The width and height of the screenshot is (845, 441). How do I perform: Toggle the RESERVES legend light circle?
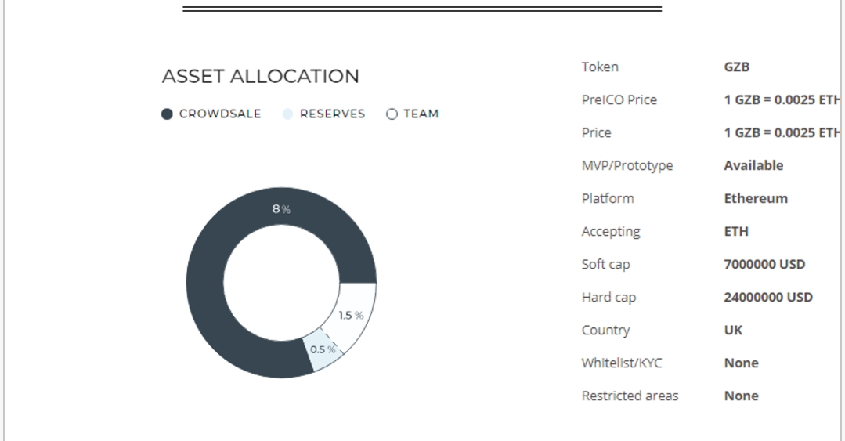tap(287, 114)
